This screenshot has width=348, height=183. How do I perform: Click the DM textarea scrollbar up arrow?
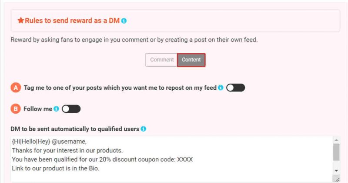coord(336,140)
